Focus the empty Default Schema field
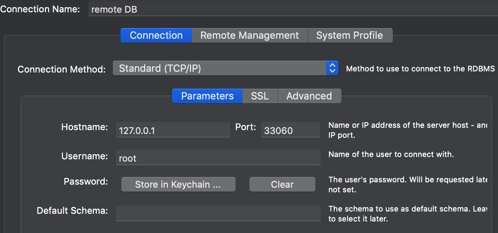Screen dimensions: 498x233 click(218, 213)
